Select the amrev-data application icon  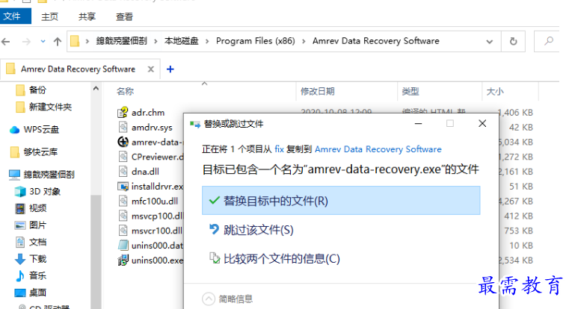tap(123, 142)
